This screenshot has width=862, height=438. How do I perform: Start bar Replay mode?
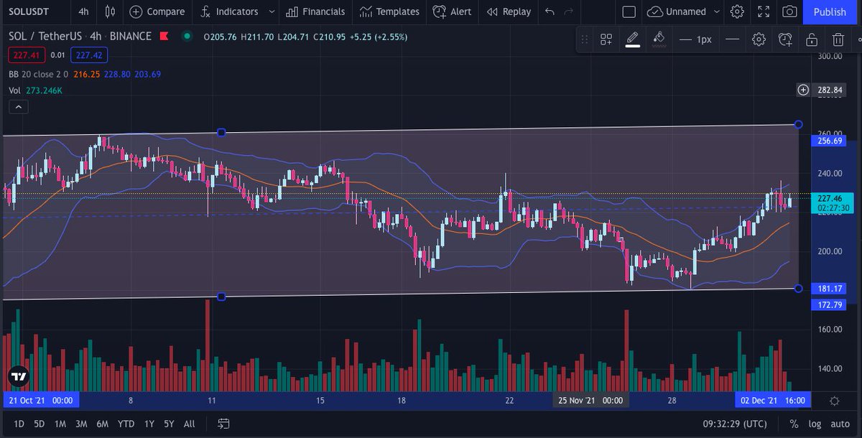[509, 11]
